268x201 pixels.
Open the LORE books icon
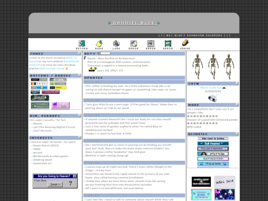click(x=116, y=43)
